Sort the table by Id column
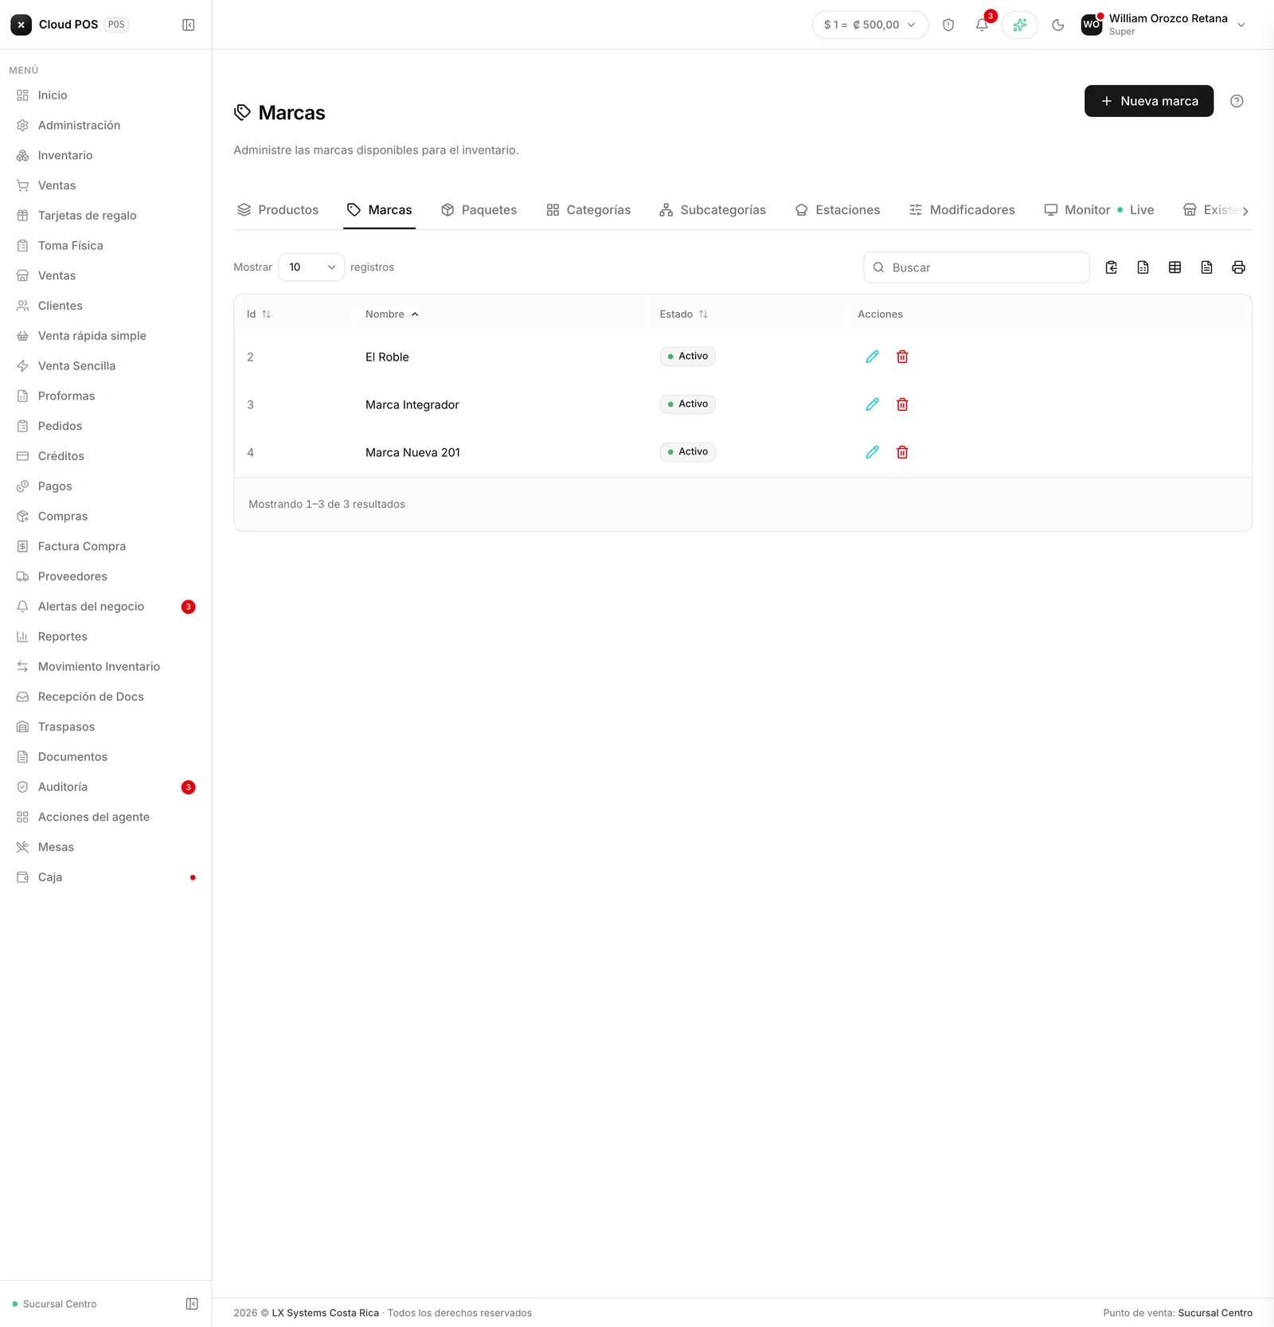 [259, 314]
